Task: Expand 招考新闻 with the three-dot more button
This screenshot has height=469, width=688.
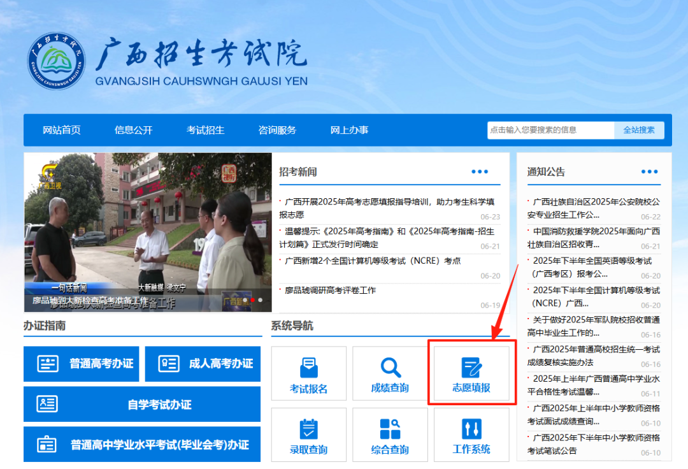Action: (480, 171)
